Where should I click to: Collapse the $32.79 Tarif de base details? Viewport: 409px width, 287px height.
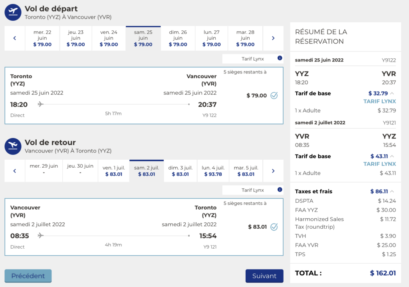392,93
